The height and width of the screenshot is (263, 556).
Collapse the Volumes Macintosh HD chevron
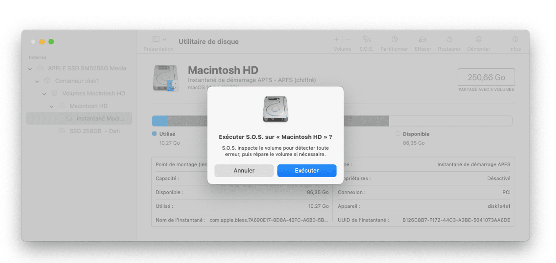click(x=44, y=94)
